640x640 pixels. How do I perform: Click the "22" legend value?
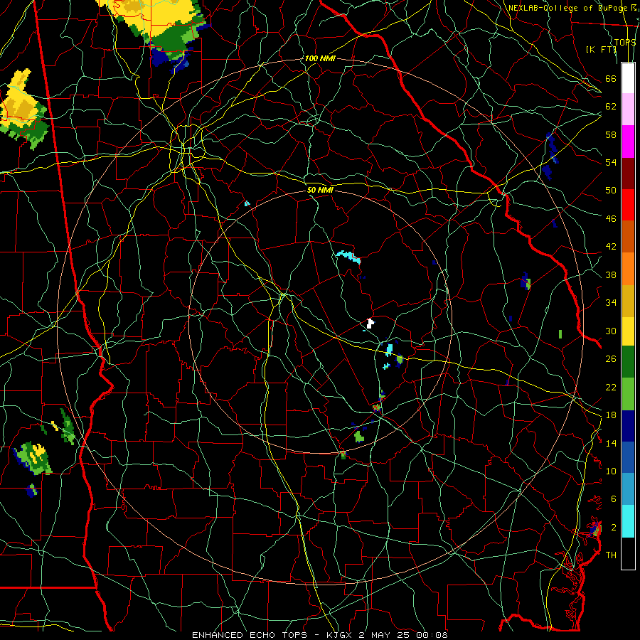611,387
